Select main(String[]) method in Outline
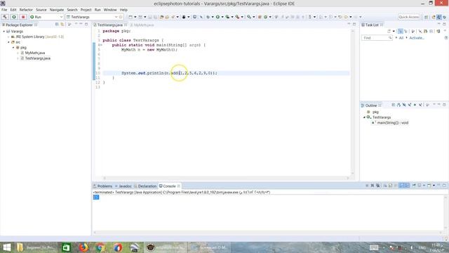Image resolution: width=449 pixels, height=253 pixels. point(392,123)
